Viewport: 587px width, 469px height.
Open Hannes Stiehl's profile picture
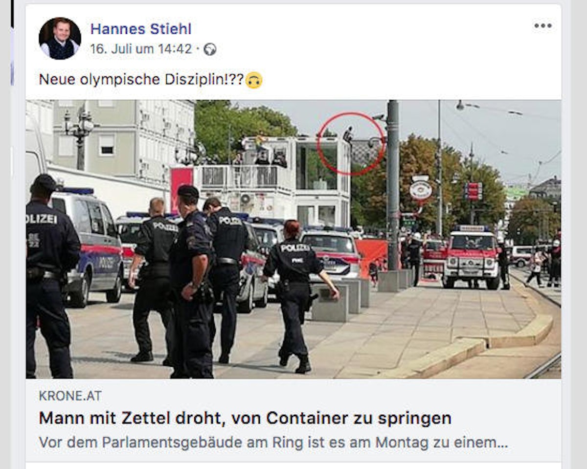(x=60, y=38)
